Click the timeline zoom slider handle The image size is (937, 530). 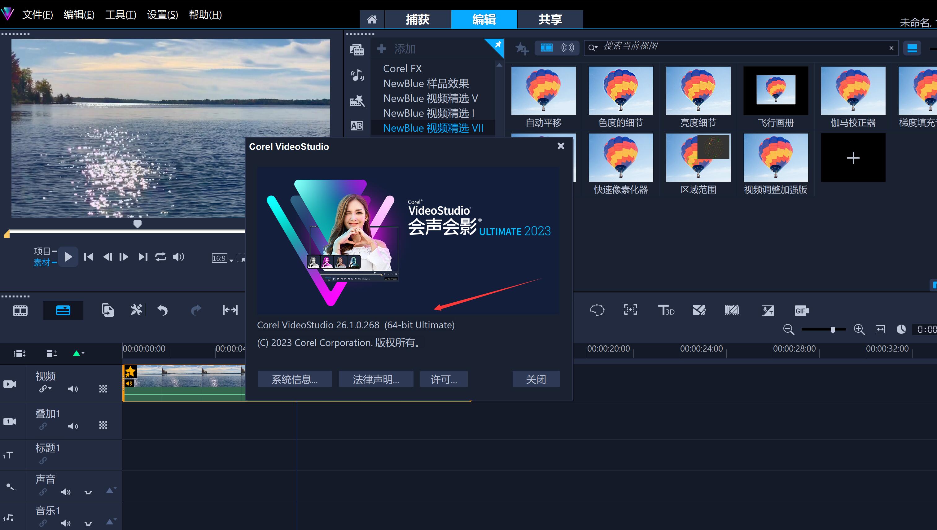coord(833,330)
